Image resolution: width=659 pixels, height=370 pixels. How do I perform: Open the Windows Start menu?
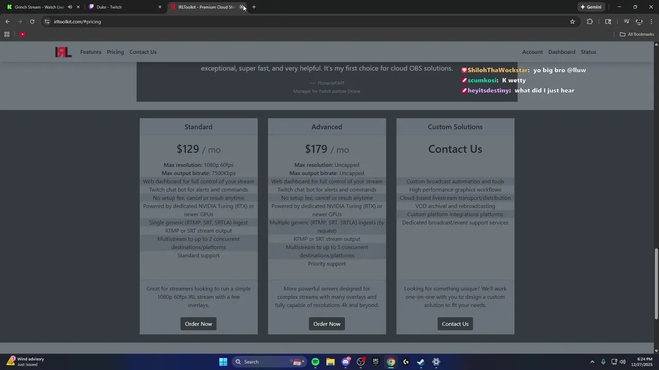223,362
